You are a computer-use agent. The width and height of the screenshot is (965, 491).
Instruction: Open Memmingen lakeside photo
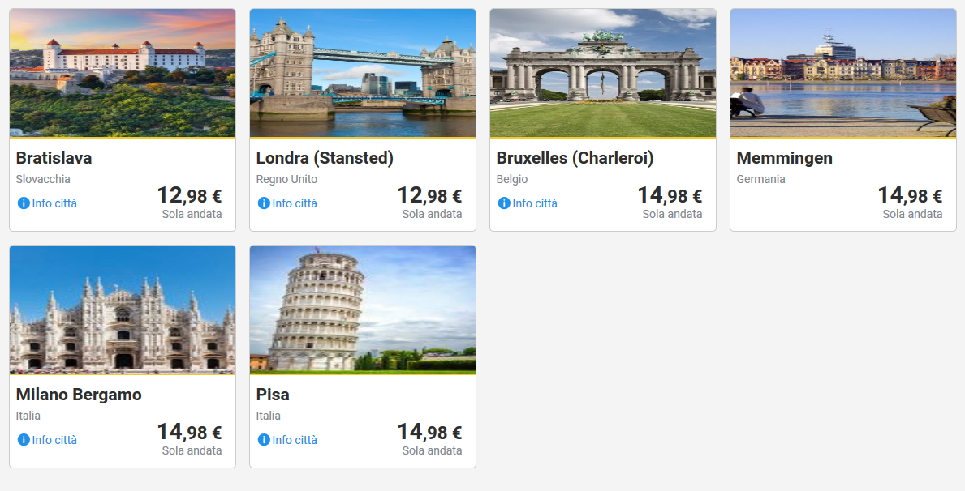pyautogui.click(x=843, y=73)
